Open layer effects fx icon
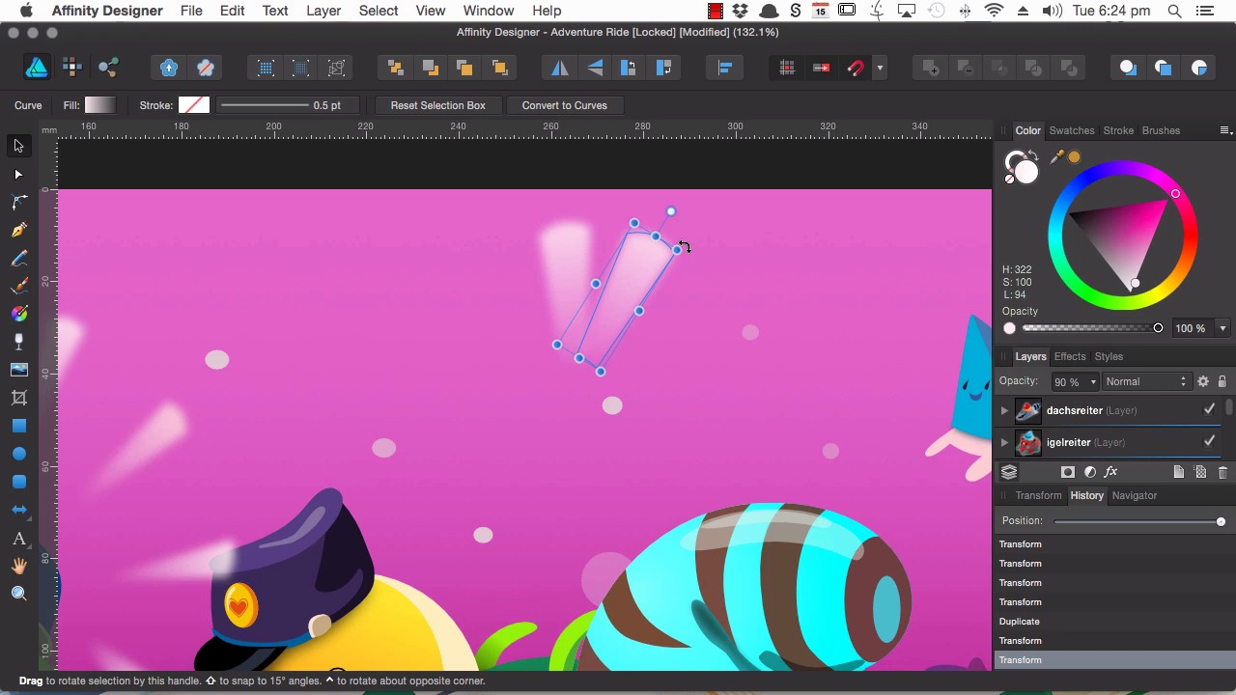1236x695 pixels. click(1111, 472)
